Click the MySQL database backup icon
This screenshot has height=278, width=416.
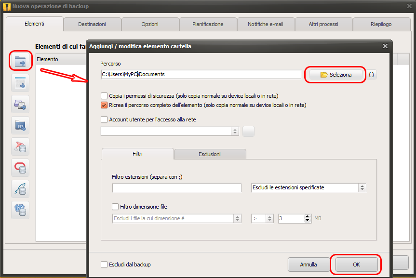pyautogui.click(x=20, y=189)
